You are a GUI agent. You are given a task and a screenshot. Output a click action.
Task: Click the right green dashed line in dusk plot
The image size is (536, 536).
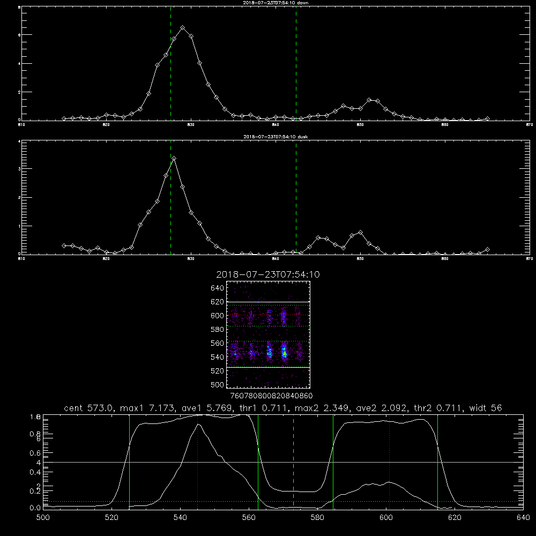[296, 198]
